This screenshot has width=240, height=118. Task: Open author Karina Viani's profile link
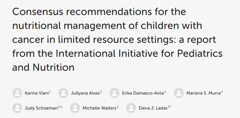(x=37, y=93)
